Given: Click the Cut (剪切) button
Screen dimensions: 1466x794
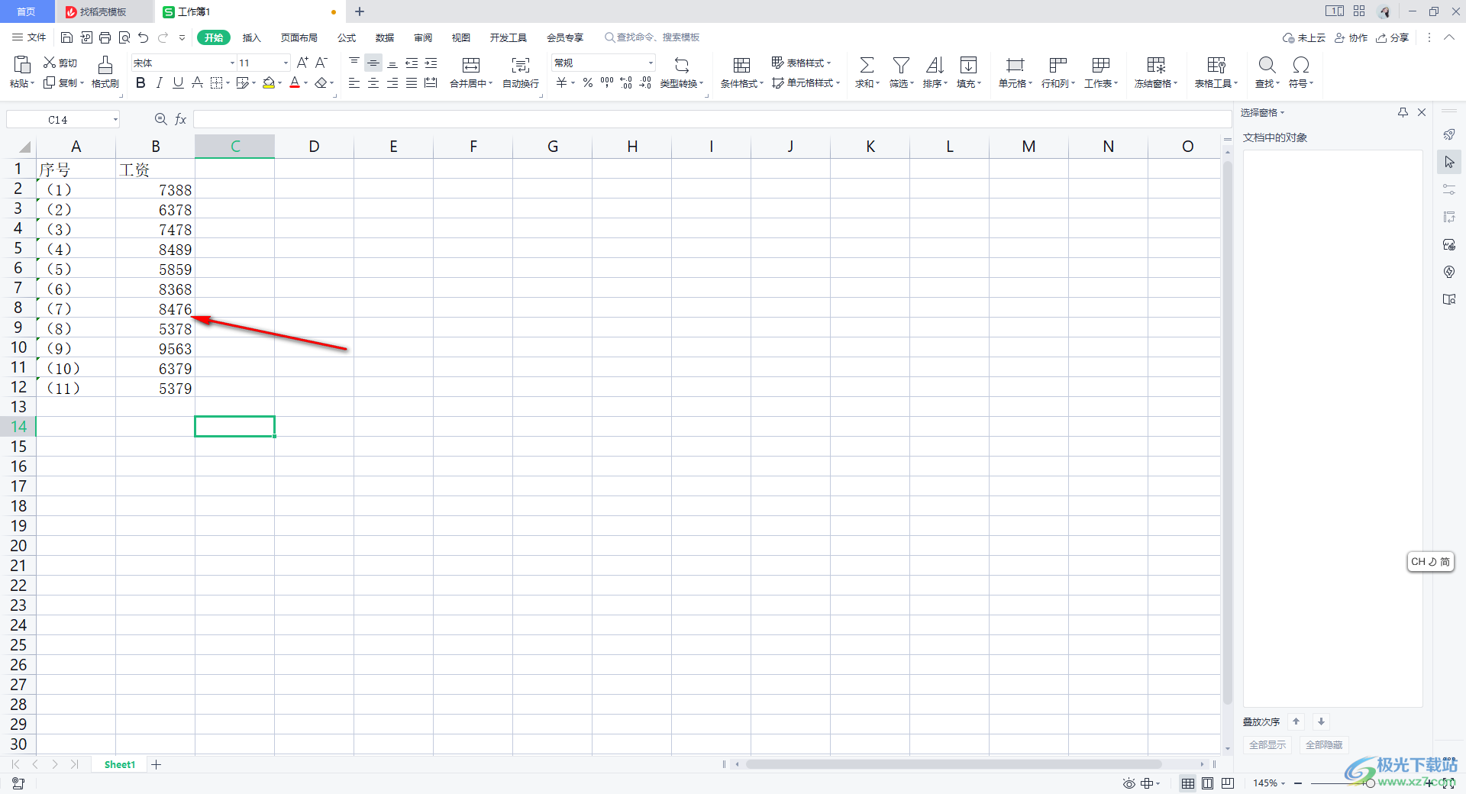Looking at the screenshot, I should coord(60,63).
